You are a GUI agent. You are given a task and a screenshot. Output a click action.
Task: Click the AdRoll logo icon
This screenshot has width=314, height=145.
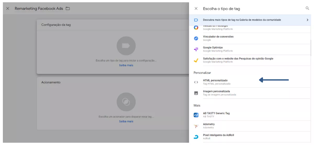(196, 137)
